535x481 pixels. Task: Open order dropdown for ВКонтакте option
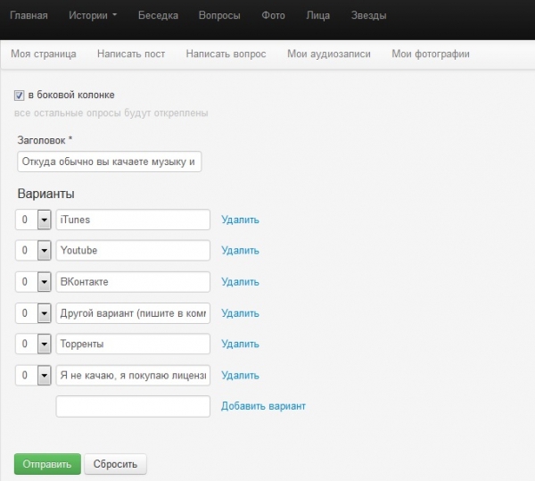point(34,282)
